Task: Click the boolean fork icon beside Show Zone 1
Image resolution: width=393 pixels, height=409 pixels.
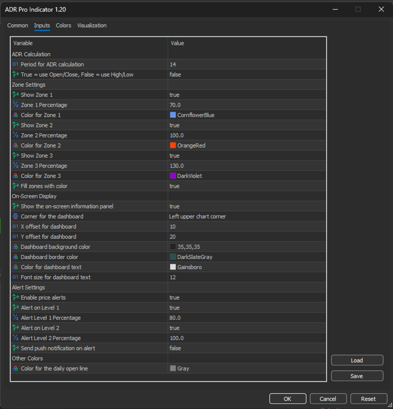Action: click(x=16, y=95)
